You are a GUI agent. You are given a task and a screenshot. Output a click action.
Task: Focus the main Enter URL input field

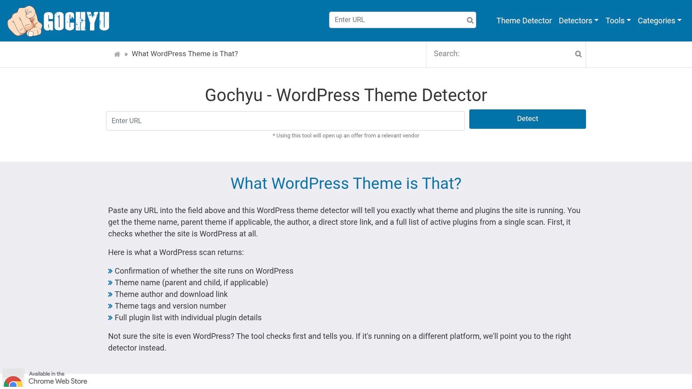(285, 121)
